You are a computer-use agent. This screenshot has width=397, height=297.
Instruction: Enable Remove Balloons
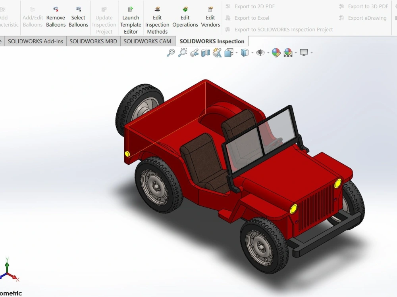coord(56,17)
